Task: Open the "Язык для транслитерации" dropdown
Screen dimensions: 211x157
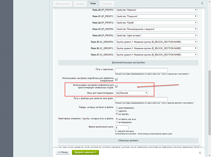Action: [x=131, y=93]
